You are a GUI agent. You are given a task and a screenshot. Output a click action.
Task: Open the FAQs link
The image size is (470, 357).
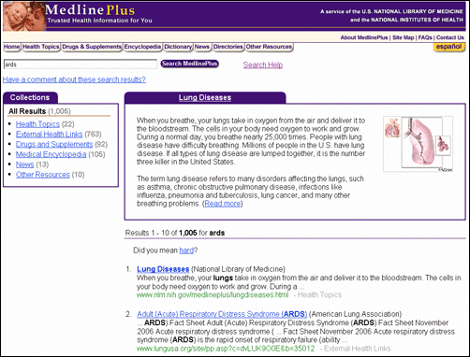coord(425,37)
